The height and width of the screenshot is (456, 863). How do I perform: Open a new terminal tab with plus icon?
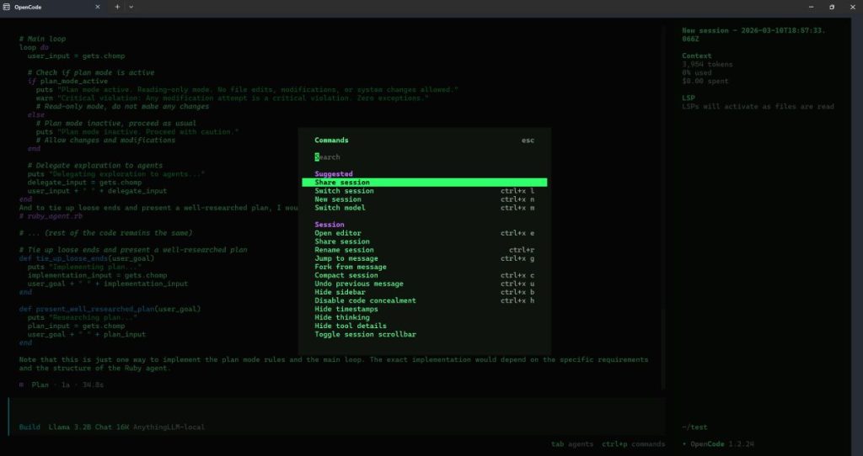click(117, 7)
